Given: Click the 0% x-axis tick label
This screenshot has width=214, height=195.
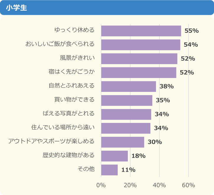Looking at the screenshot, I should click(101, 185).
